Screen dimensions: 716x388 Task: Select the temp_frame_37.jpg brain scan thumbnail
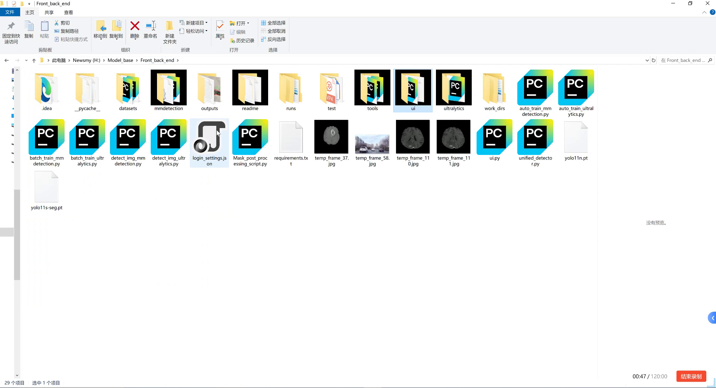[332, 143]
